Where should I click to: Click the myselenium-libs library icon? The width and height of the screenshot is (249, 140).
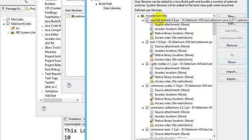tap(143, 16)
